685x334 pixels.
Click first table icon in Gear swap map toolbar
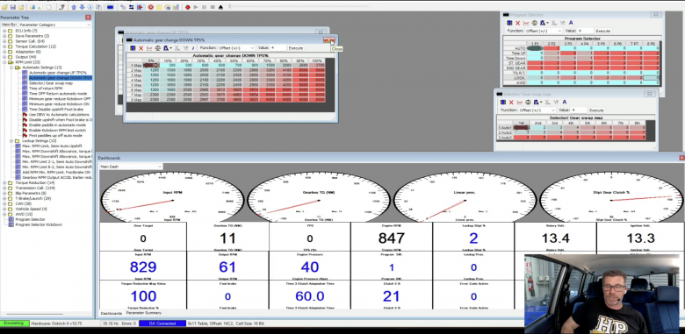click(503, 102)
